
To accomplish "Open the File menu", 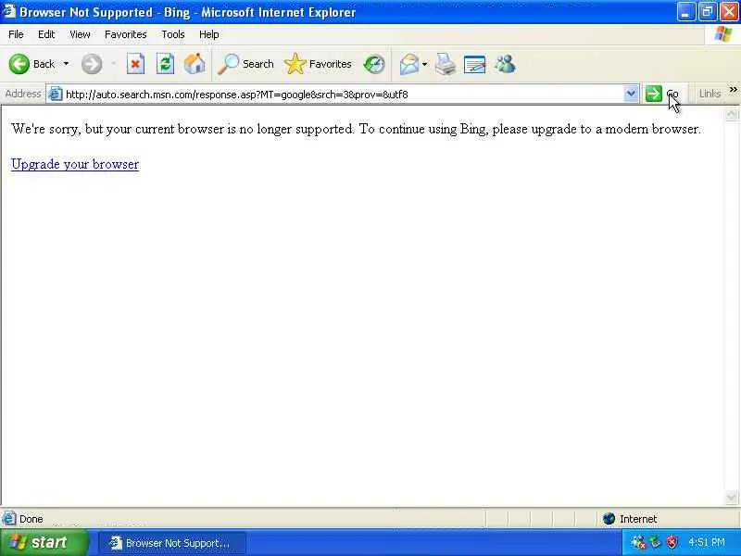I will click(x=16, y=34).
